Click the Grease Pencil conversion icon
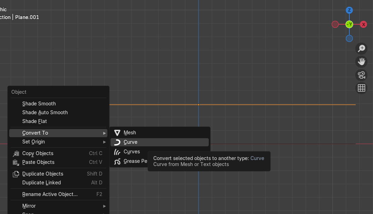Image resolution: width=373 pixels, height=214 pixels. point(117,161)
